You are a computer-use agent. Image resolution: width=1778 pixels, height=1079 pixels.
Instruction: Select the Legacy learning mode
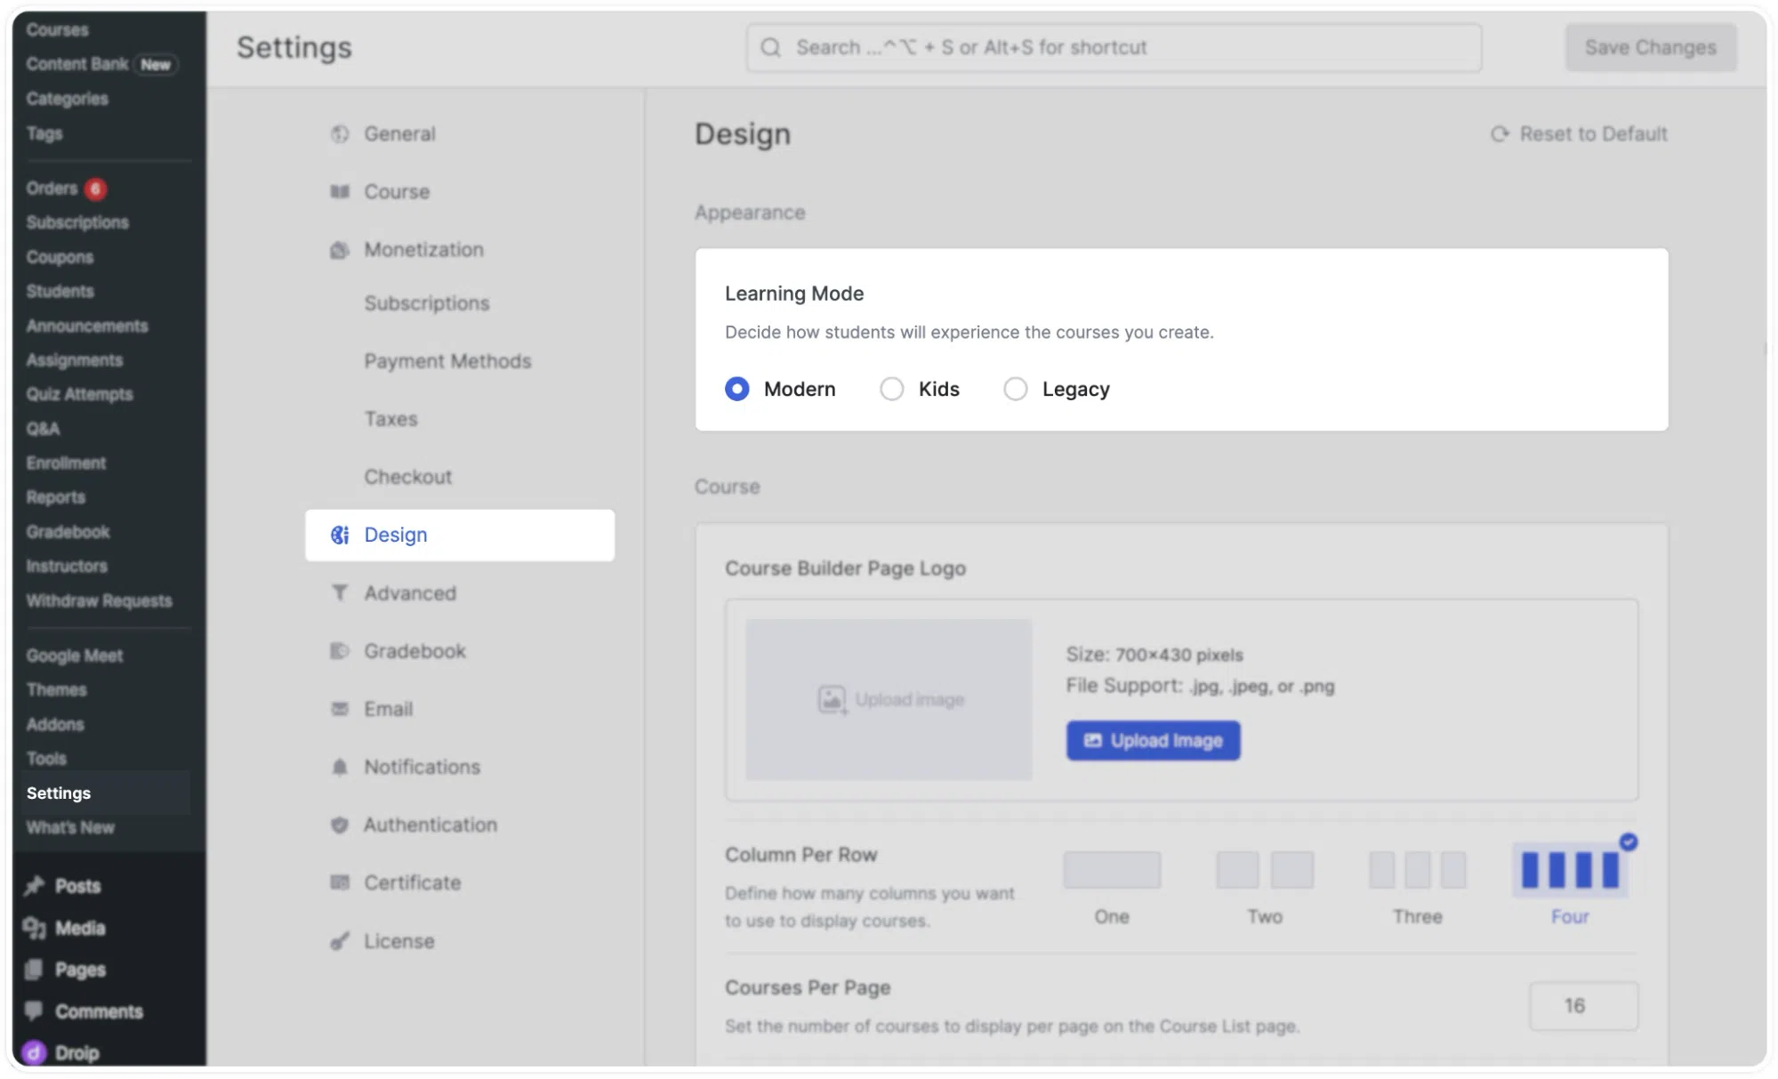pyautogui.click(x=1015, y=389)
